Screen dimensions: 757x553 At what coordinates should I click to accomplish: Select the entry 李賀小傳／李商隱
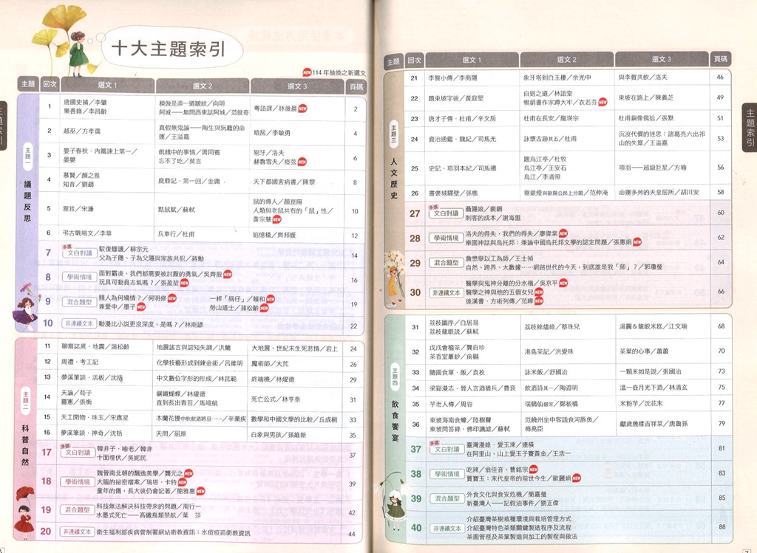click(452, 78)
